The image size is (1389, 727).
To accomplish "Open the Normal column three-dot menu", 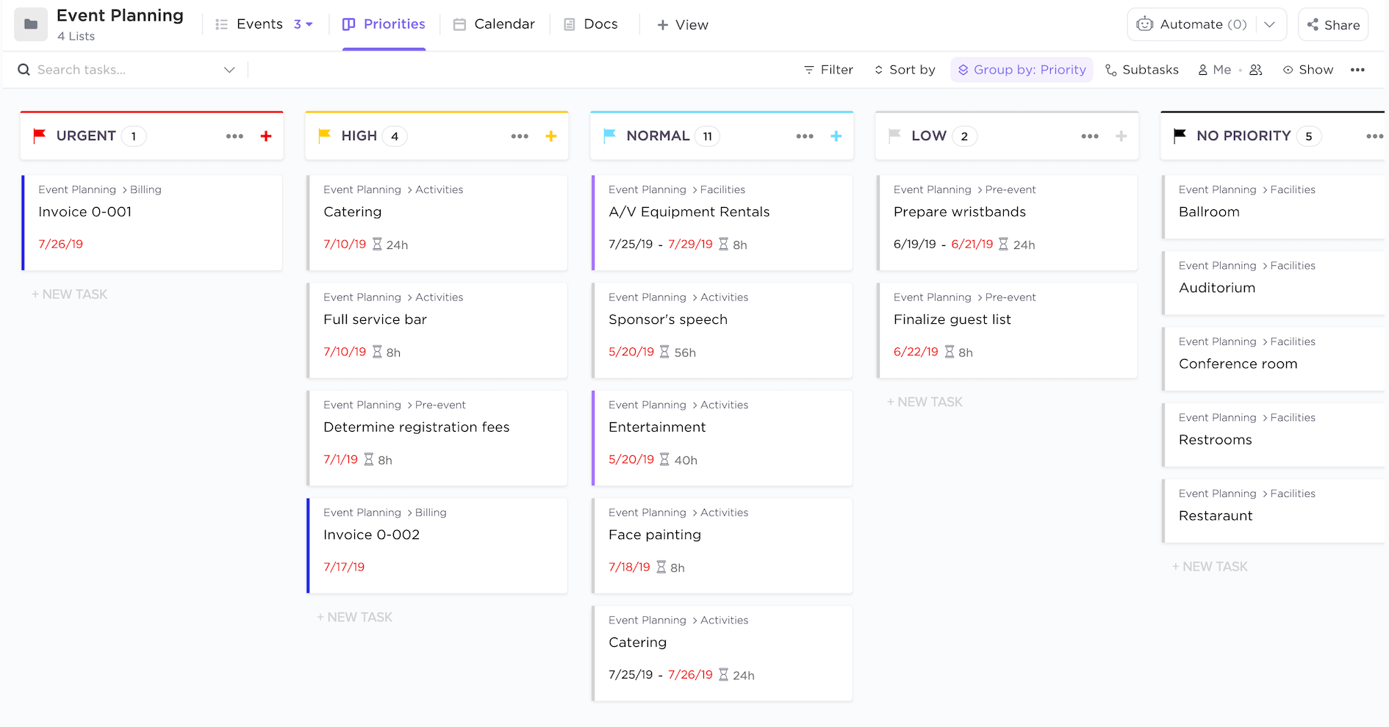I will 805,136.
